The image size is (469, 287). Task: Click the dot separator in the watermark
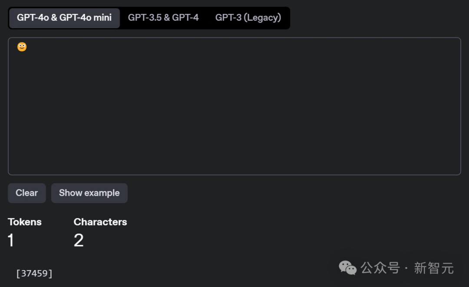(x=406, y=268)
